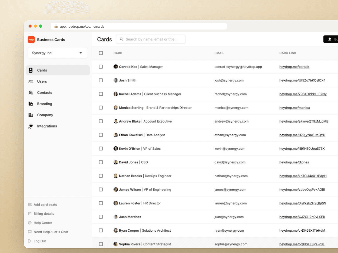338x253 pixels.
Task: Click Add card seats text
Action: 45,205
